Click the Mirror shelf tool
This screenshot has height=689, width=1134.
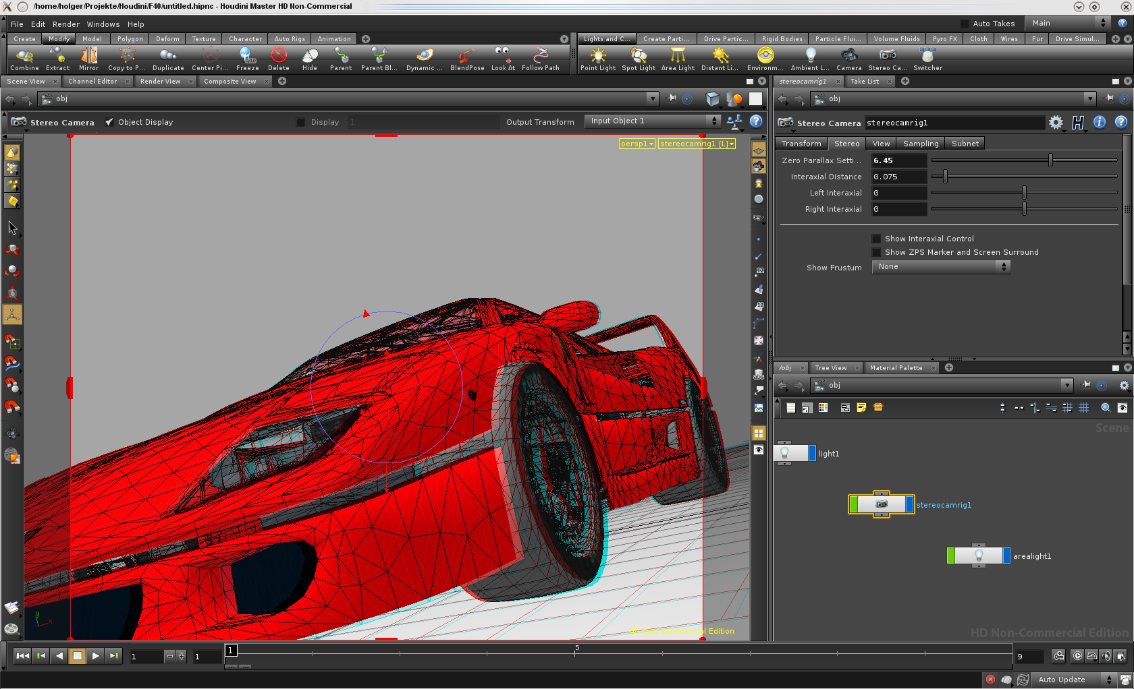pos(88,59)
